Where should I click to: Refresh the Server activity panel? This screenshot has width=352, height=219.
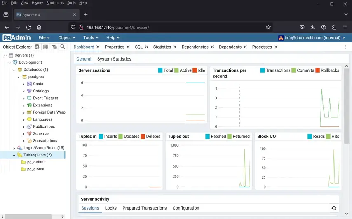click(334, 208)
